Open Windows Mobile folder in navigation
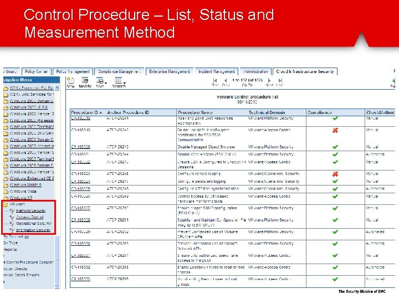 [25, 185]
